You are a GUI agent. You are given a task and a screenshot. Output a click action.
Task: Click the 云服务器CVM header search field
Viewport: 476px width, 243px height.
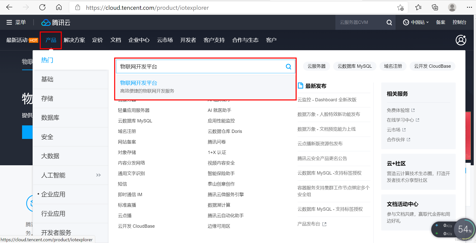(360, 22)
